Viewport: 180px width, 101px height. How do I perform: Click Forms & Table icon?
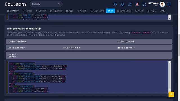click(x=118, y=11)
